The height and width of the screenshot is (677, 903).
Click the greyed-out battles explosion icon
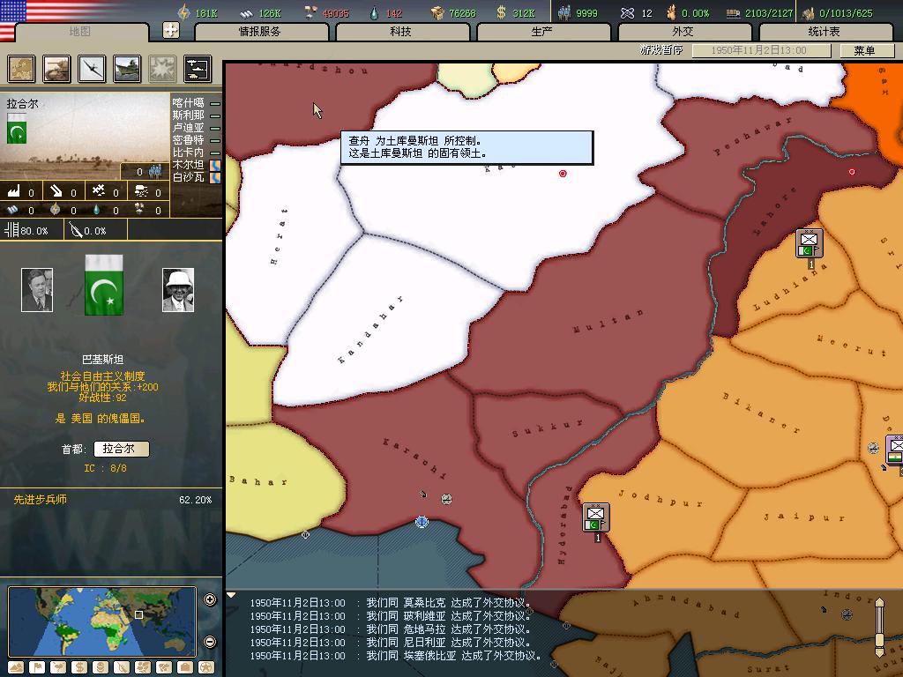(162, 69)
